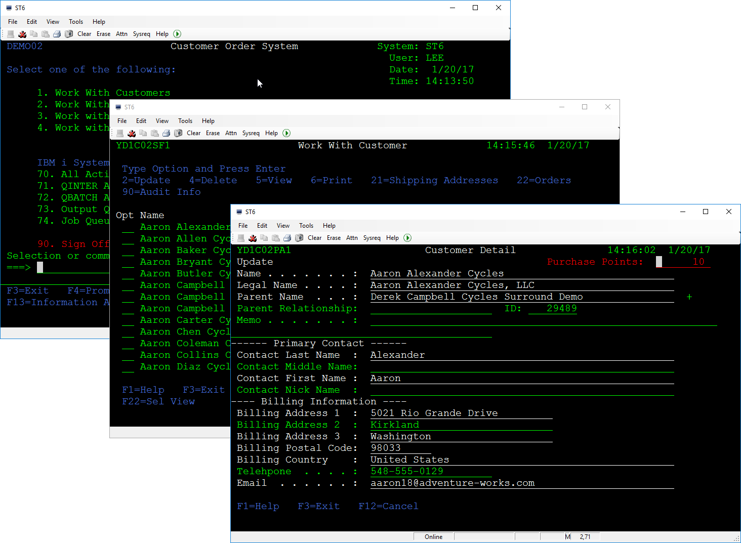This screenshot has height=543, width=741.
Task: Click Clear in the Work With Customer toolbar
Action: click(194, 133)
